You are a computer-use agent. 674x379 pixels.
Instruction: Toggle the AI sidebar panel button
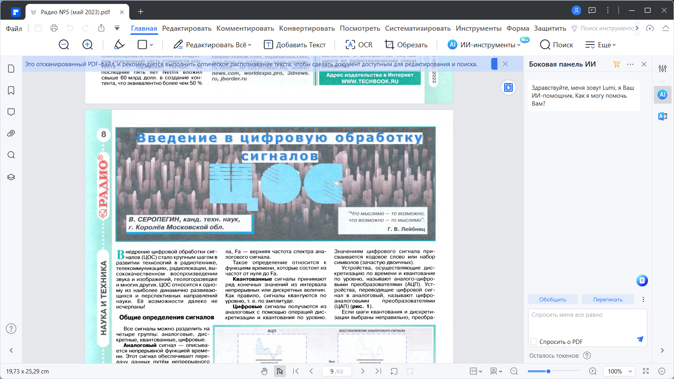pyautogui.click(x=663, y=95)
